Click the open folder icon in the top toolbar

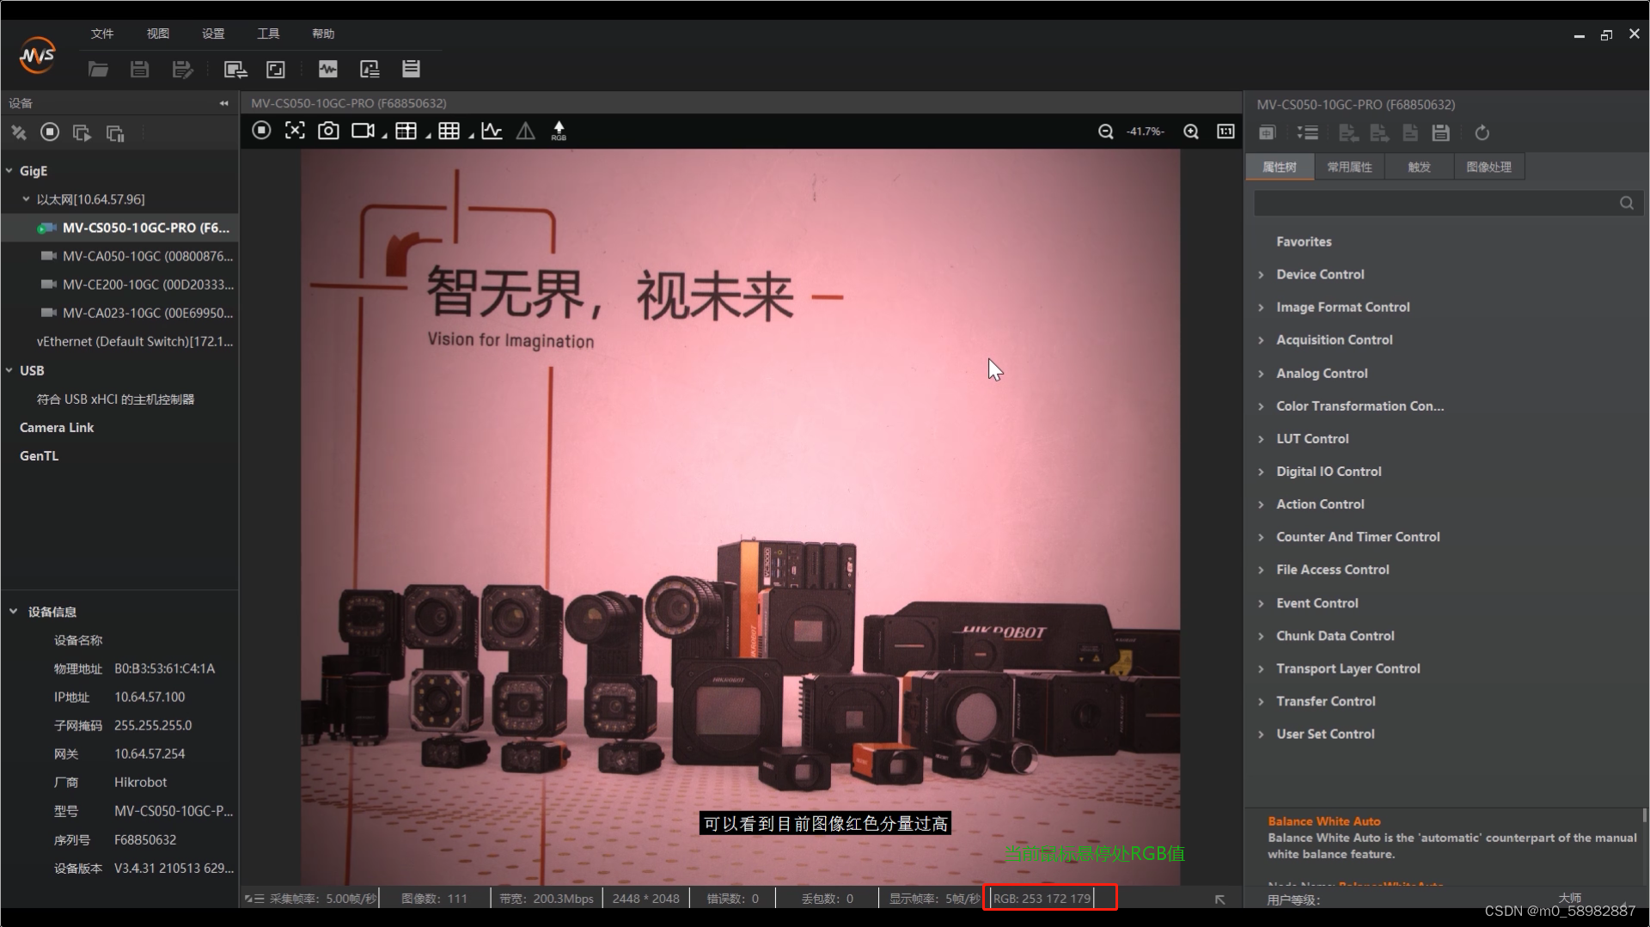[x=98, y=70]
